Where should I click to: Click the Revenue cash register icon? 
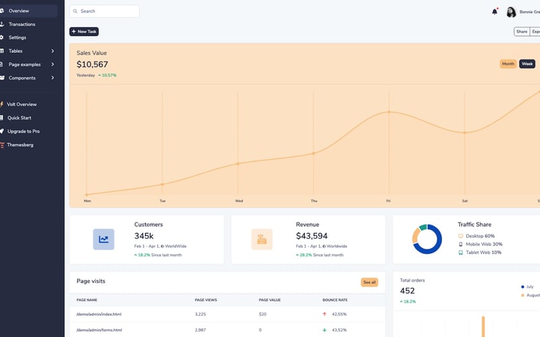[262, 239]
